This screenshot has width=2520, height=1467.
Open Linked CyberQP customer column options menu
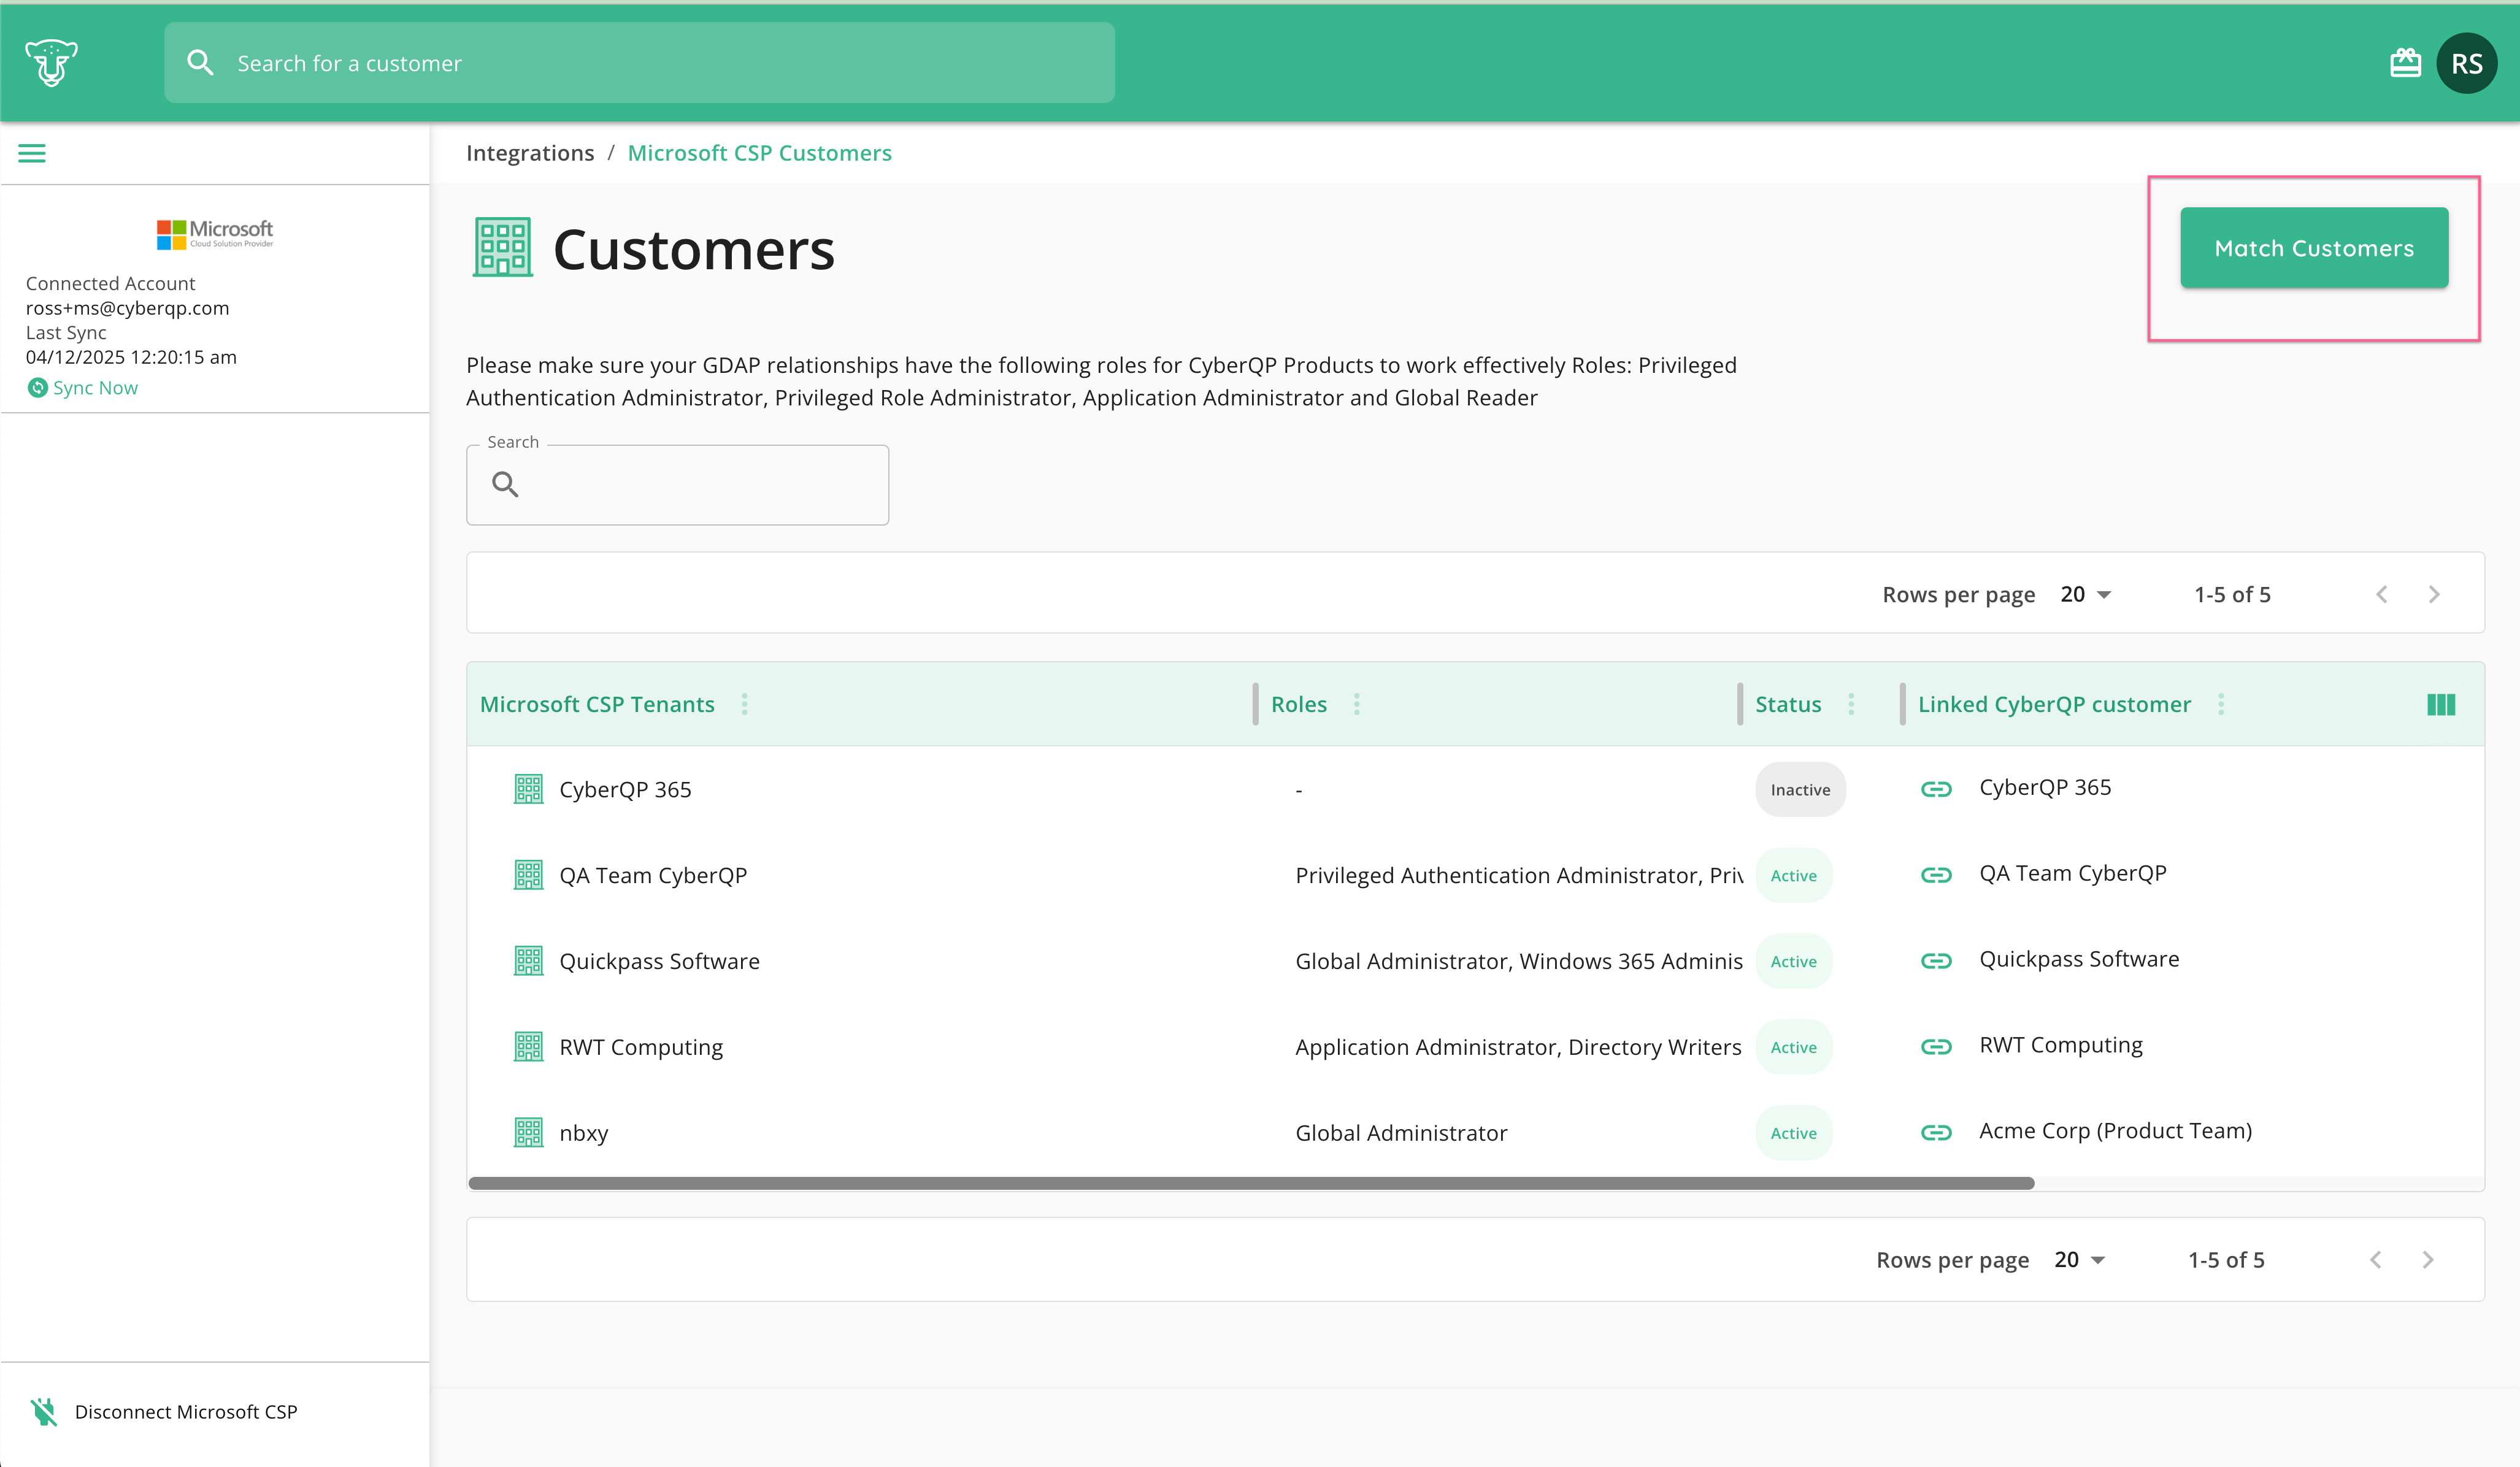[x=2221, y=704]
